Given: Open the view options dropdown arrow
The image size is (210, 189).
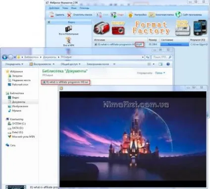Looking at the screenshot, I should point(154,64).
